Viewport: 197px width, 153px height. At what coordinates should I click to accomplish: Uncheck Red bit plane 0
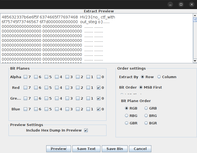click(99, 88)
